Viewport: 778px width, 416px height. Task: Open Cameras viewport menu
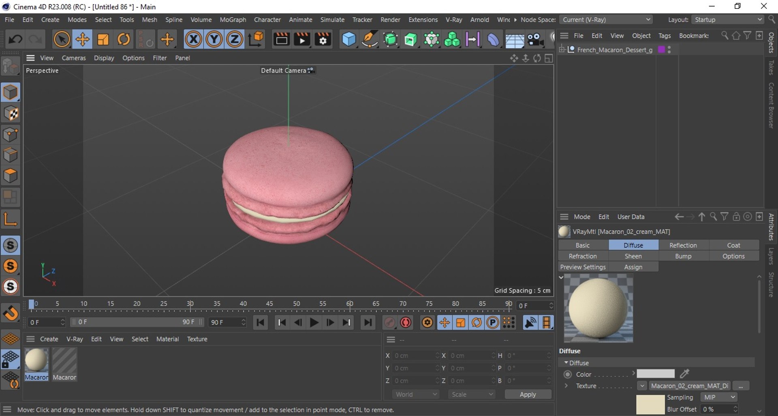pos(74,58)
